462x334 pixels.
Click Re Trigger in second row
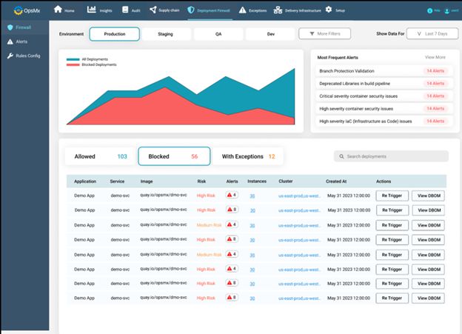point(392,210)
